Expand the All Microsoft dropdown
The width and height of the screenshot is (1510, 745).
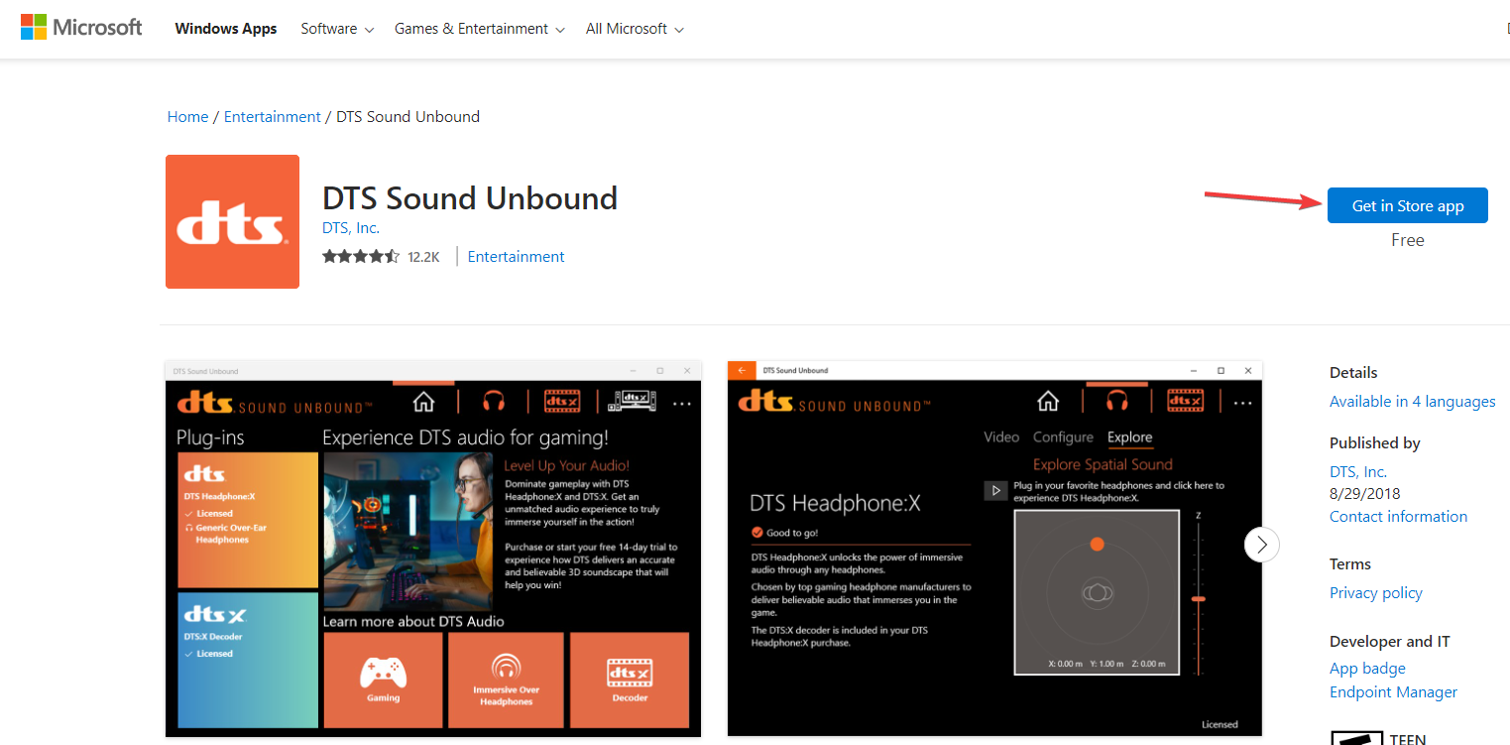[x=635, y=29]
